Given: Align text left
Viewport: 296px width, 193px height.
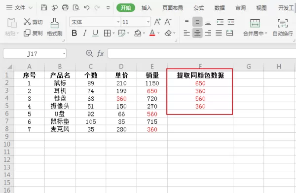Looking at the screenshot, I should click(x=186, y=33).
